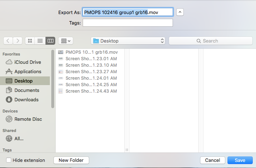
Task: Select Screen Sho...1.23.01 AM file
Action: click(x=90, y=59)
